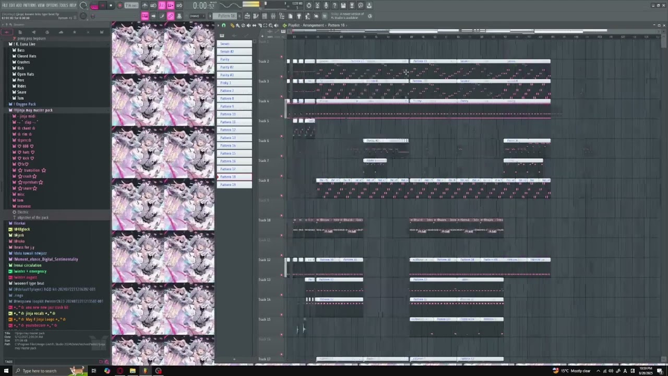
Task: Toggle the metronome
Action: tap(145, 5)
